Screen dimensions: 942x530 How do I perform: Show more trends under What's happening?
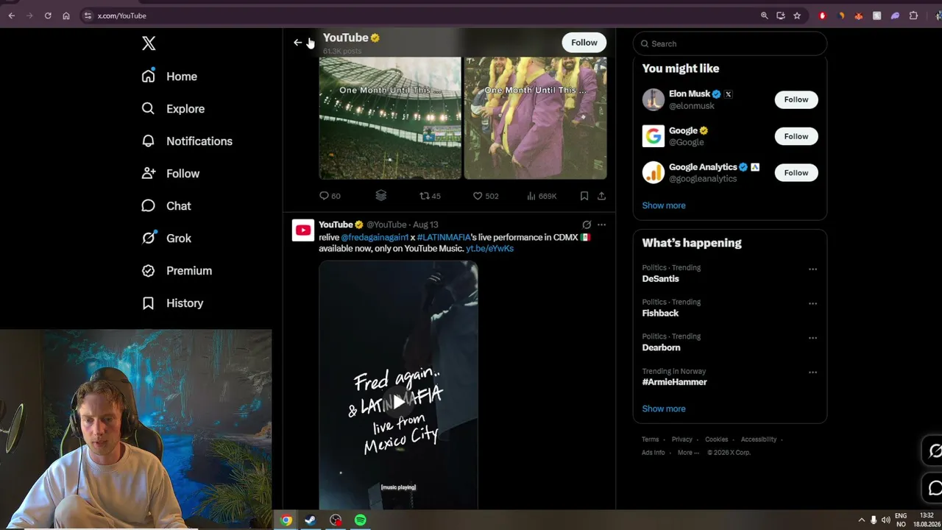664,409
